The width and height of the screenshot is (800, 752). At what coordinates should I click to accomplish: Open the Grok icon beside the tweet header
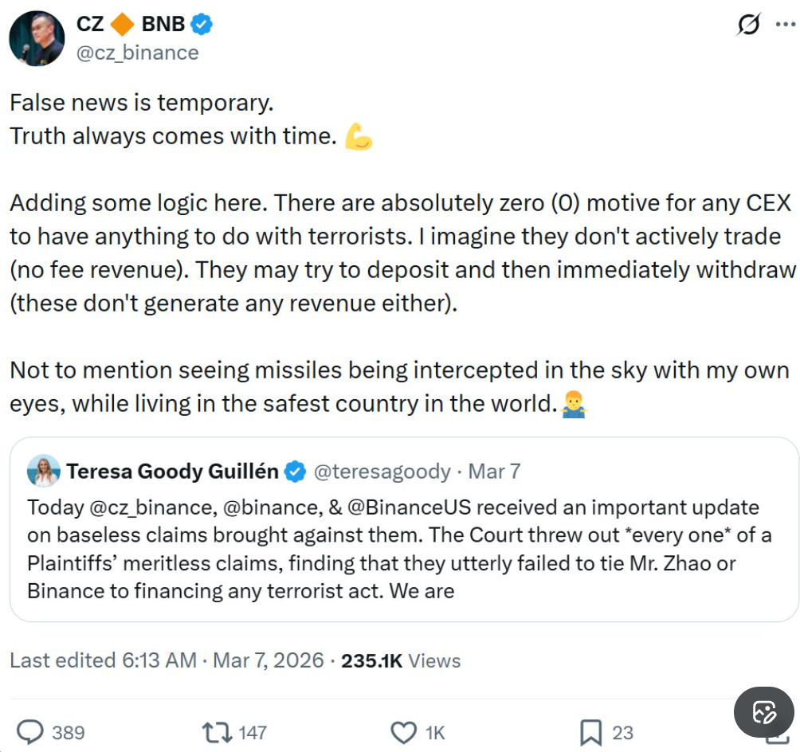pyautogui.click(x=748, y=25)
